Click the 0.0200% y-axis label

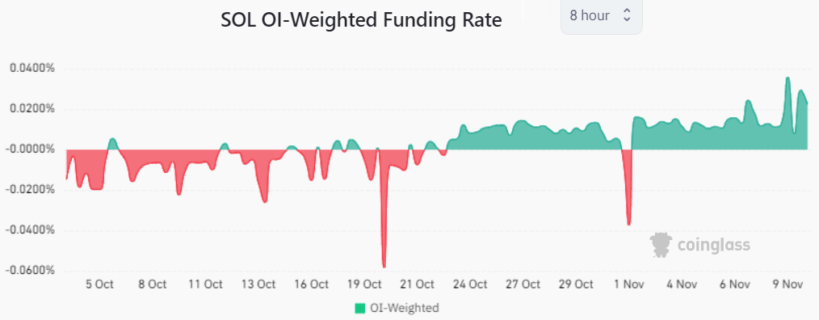point(31,109)
